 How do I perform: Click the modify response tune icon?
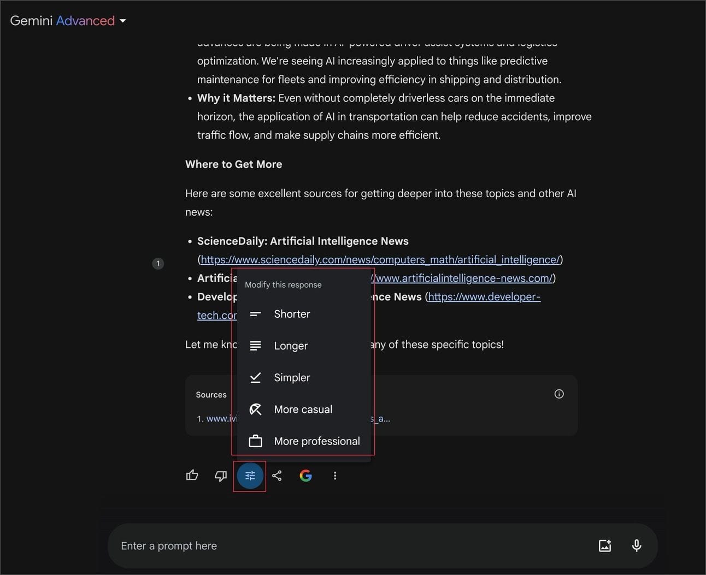[x=250, y=476]
